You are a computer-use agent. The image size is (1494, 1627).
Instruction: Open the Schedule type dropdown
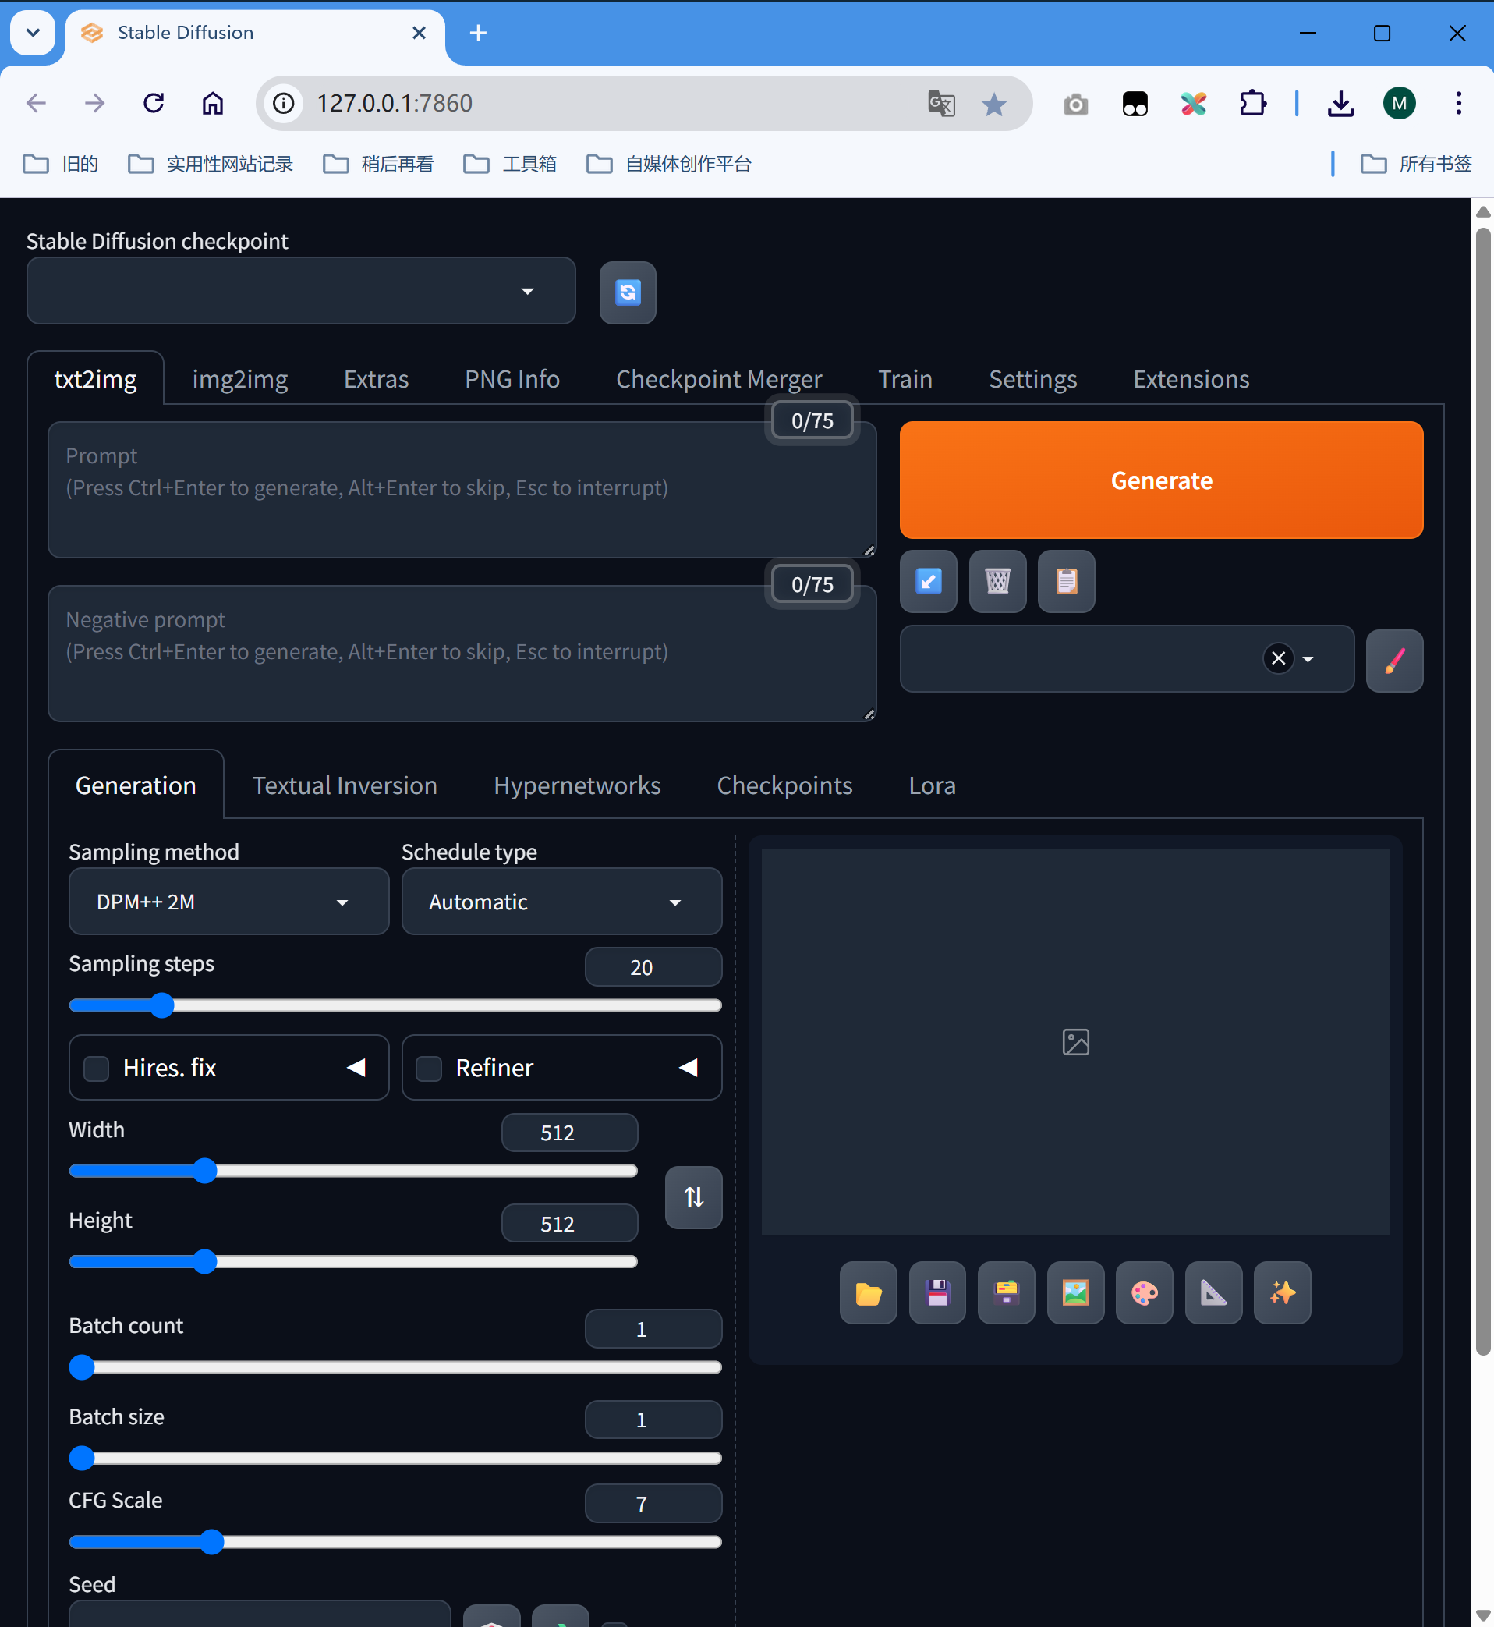point(561,902)
